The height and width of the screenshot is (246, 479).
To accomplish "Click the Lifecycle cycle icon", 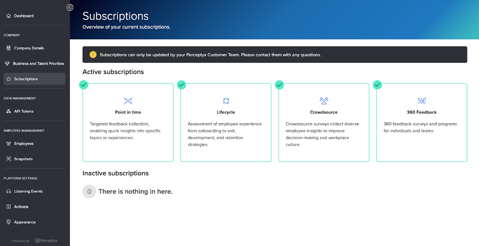I will point(226,101).
